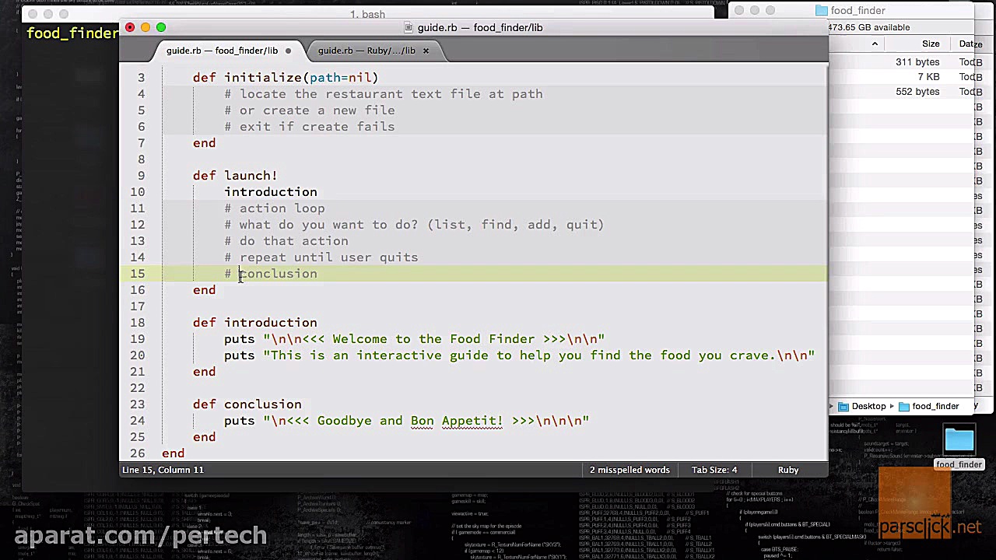Click the final "end" on line 26
The width and height of the screenshot is (996, 560).
click(x=173, y=453)
